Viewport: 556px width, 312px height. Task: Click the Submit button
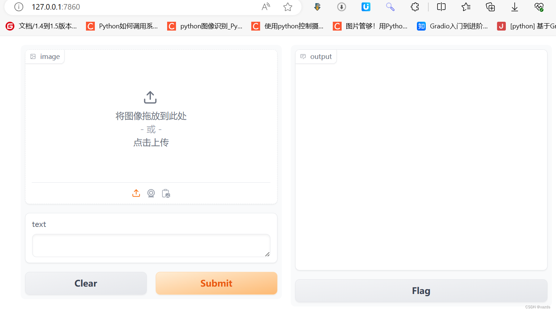pos(216,283)
